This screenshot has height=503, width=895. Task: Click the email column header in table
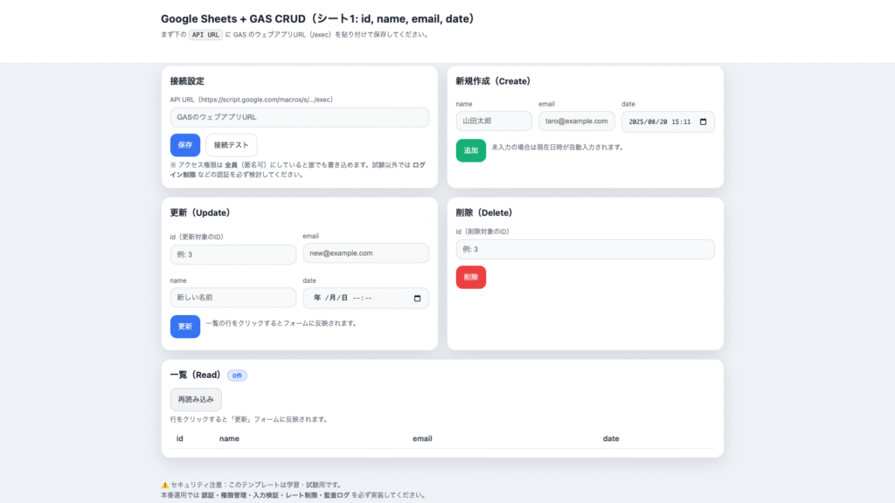click(422, 438)
